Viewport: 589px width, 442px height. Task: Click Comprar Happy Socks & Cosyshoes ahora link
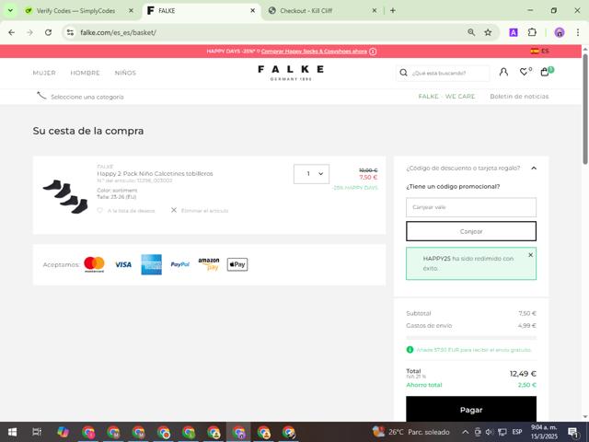pos(314,52)
